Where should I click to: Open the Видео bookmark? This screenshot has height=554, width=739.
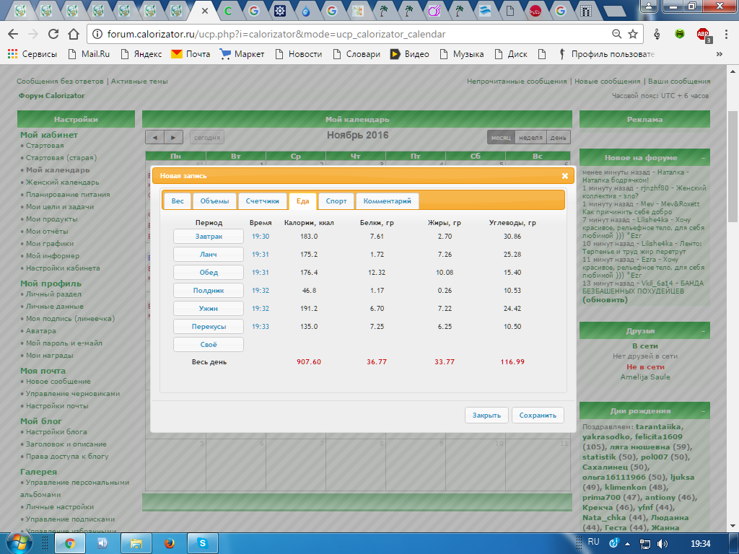pos(410,54)
